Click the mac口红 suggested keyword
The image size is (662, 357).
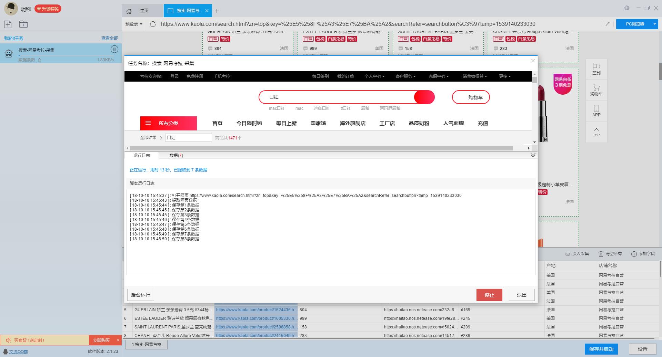tap(277, 108)
